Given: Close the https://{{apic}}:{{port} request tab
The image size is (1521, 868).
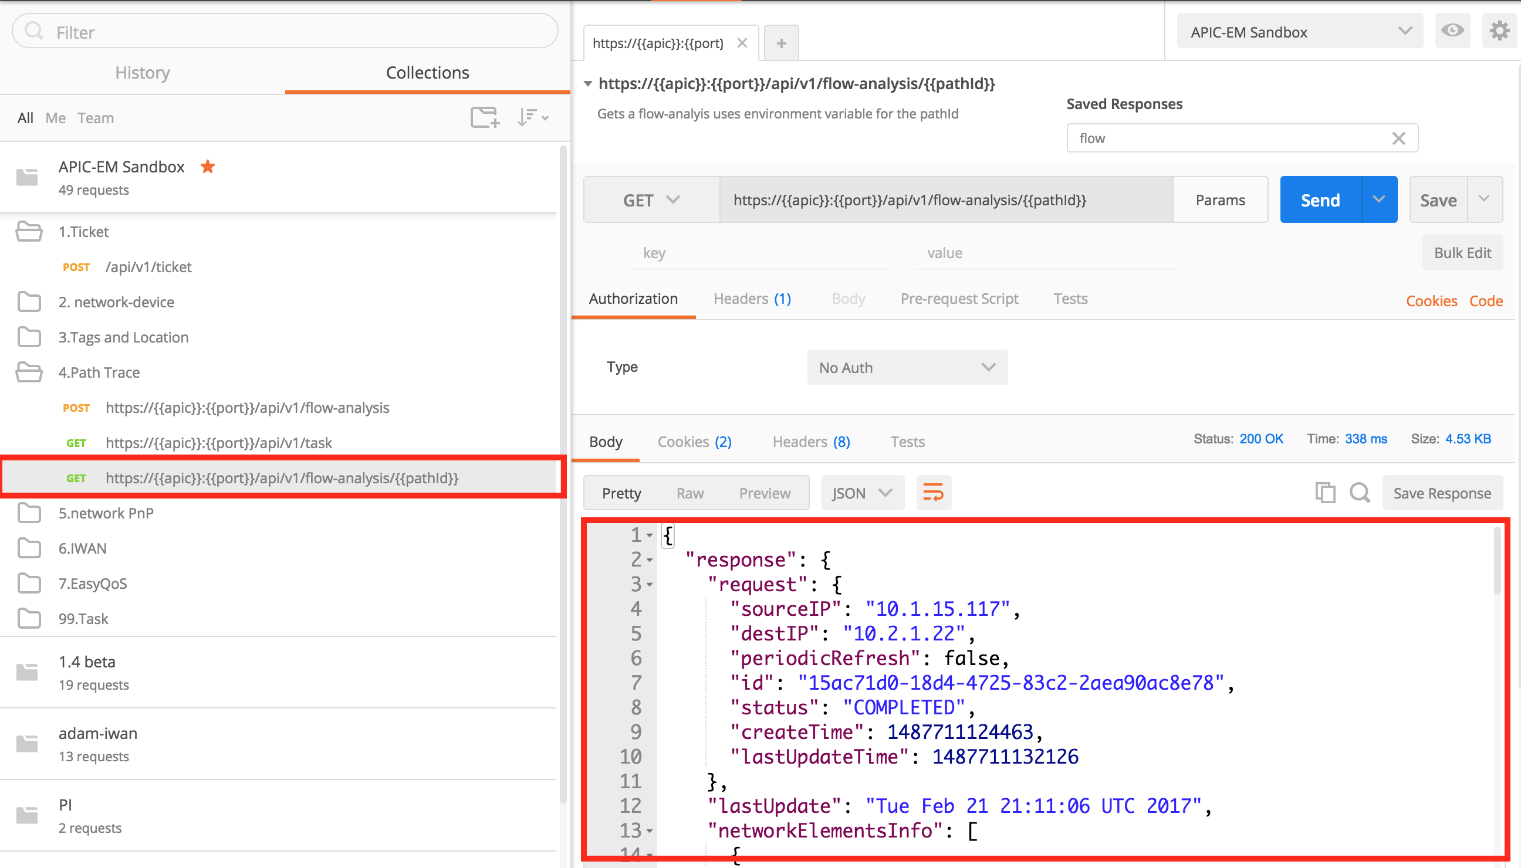Looking at the screenshot, I should (742, 43).
